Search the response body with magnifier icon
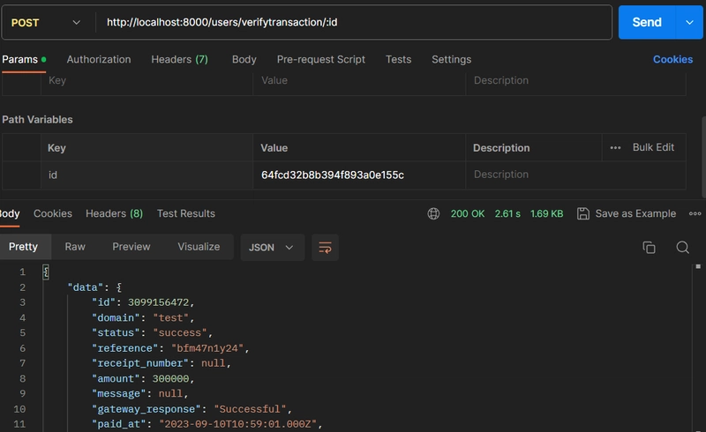This screenshot has height=432, width=706. click(682, 248)
